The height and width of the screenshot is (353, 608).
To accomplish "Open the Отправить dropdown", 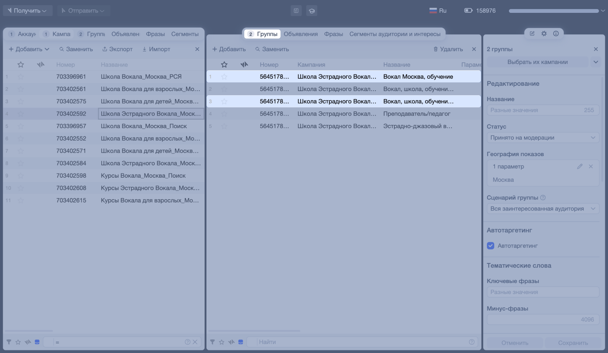I will click(x=83, y=11).
